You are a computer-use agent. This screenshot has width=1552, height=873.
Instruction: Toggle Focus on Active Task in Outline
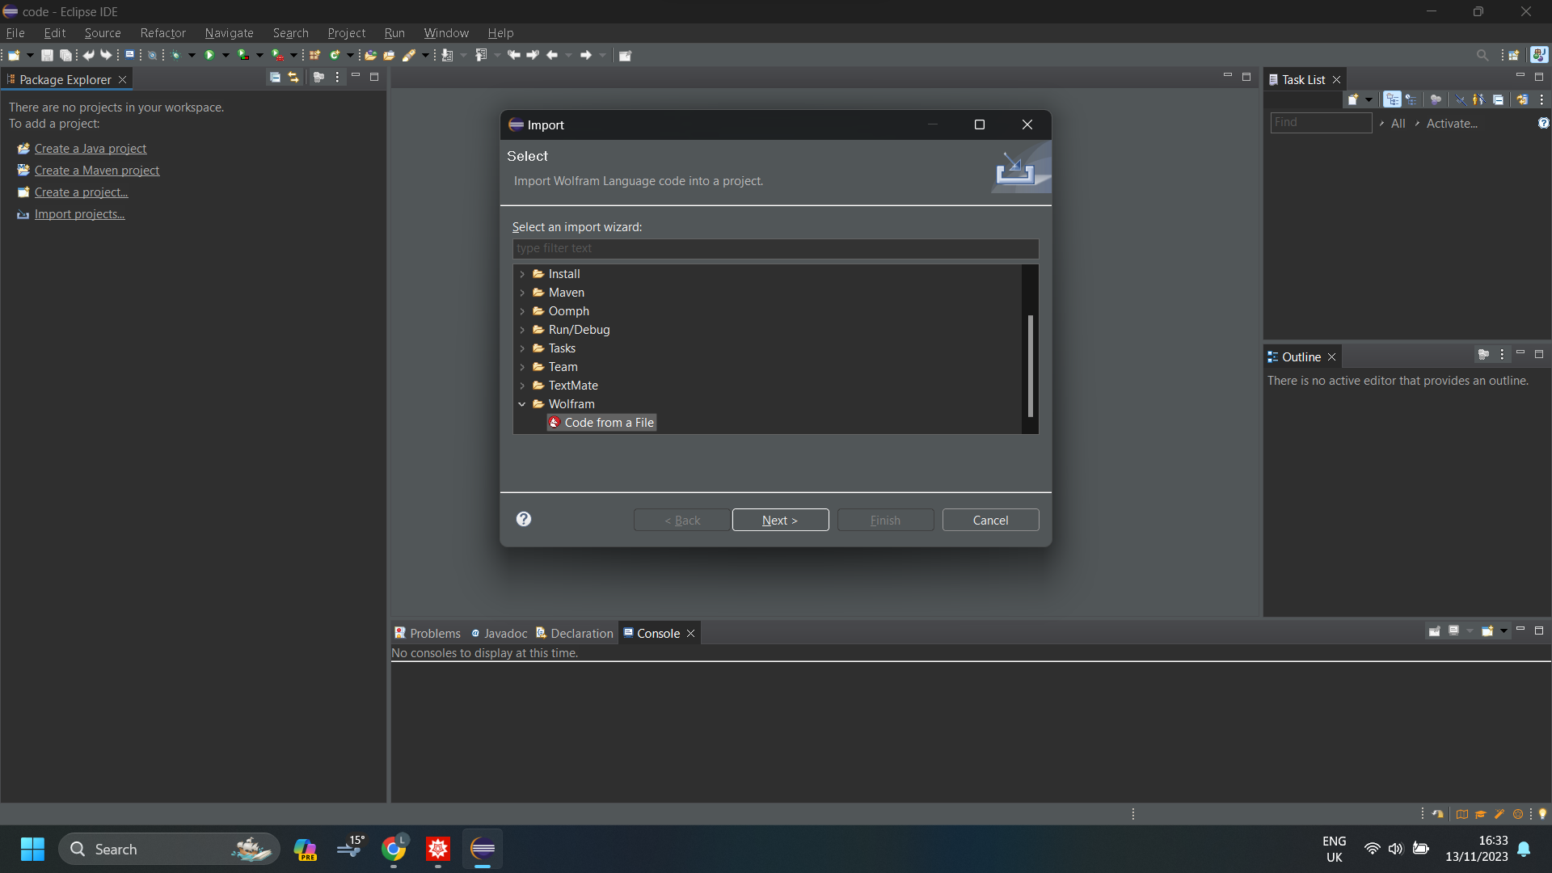pyautogui.click(x=1483, y=355)
